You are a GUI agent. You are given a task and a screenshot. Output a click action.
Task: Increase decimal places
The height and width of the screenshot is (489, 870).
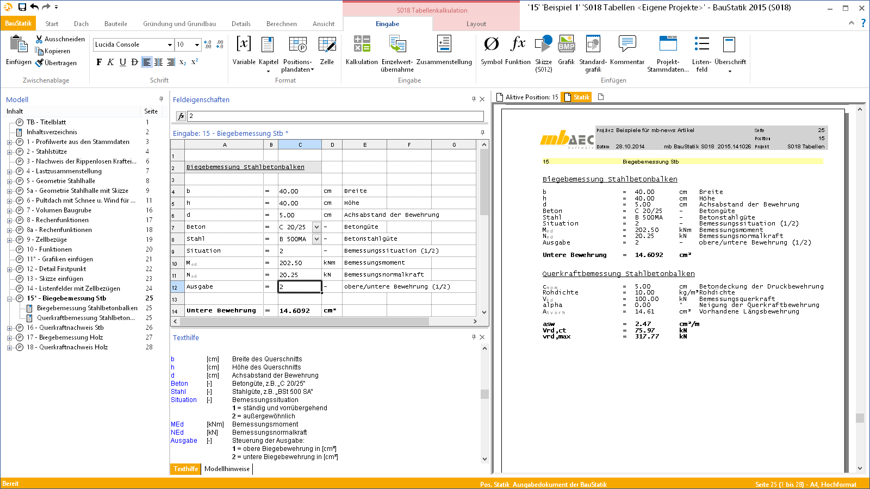coord(208,45)
